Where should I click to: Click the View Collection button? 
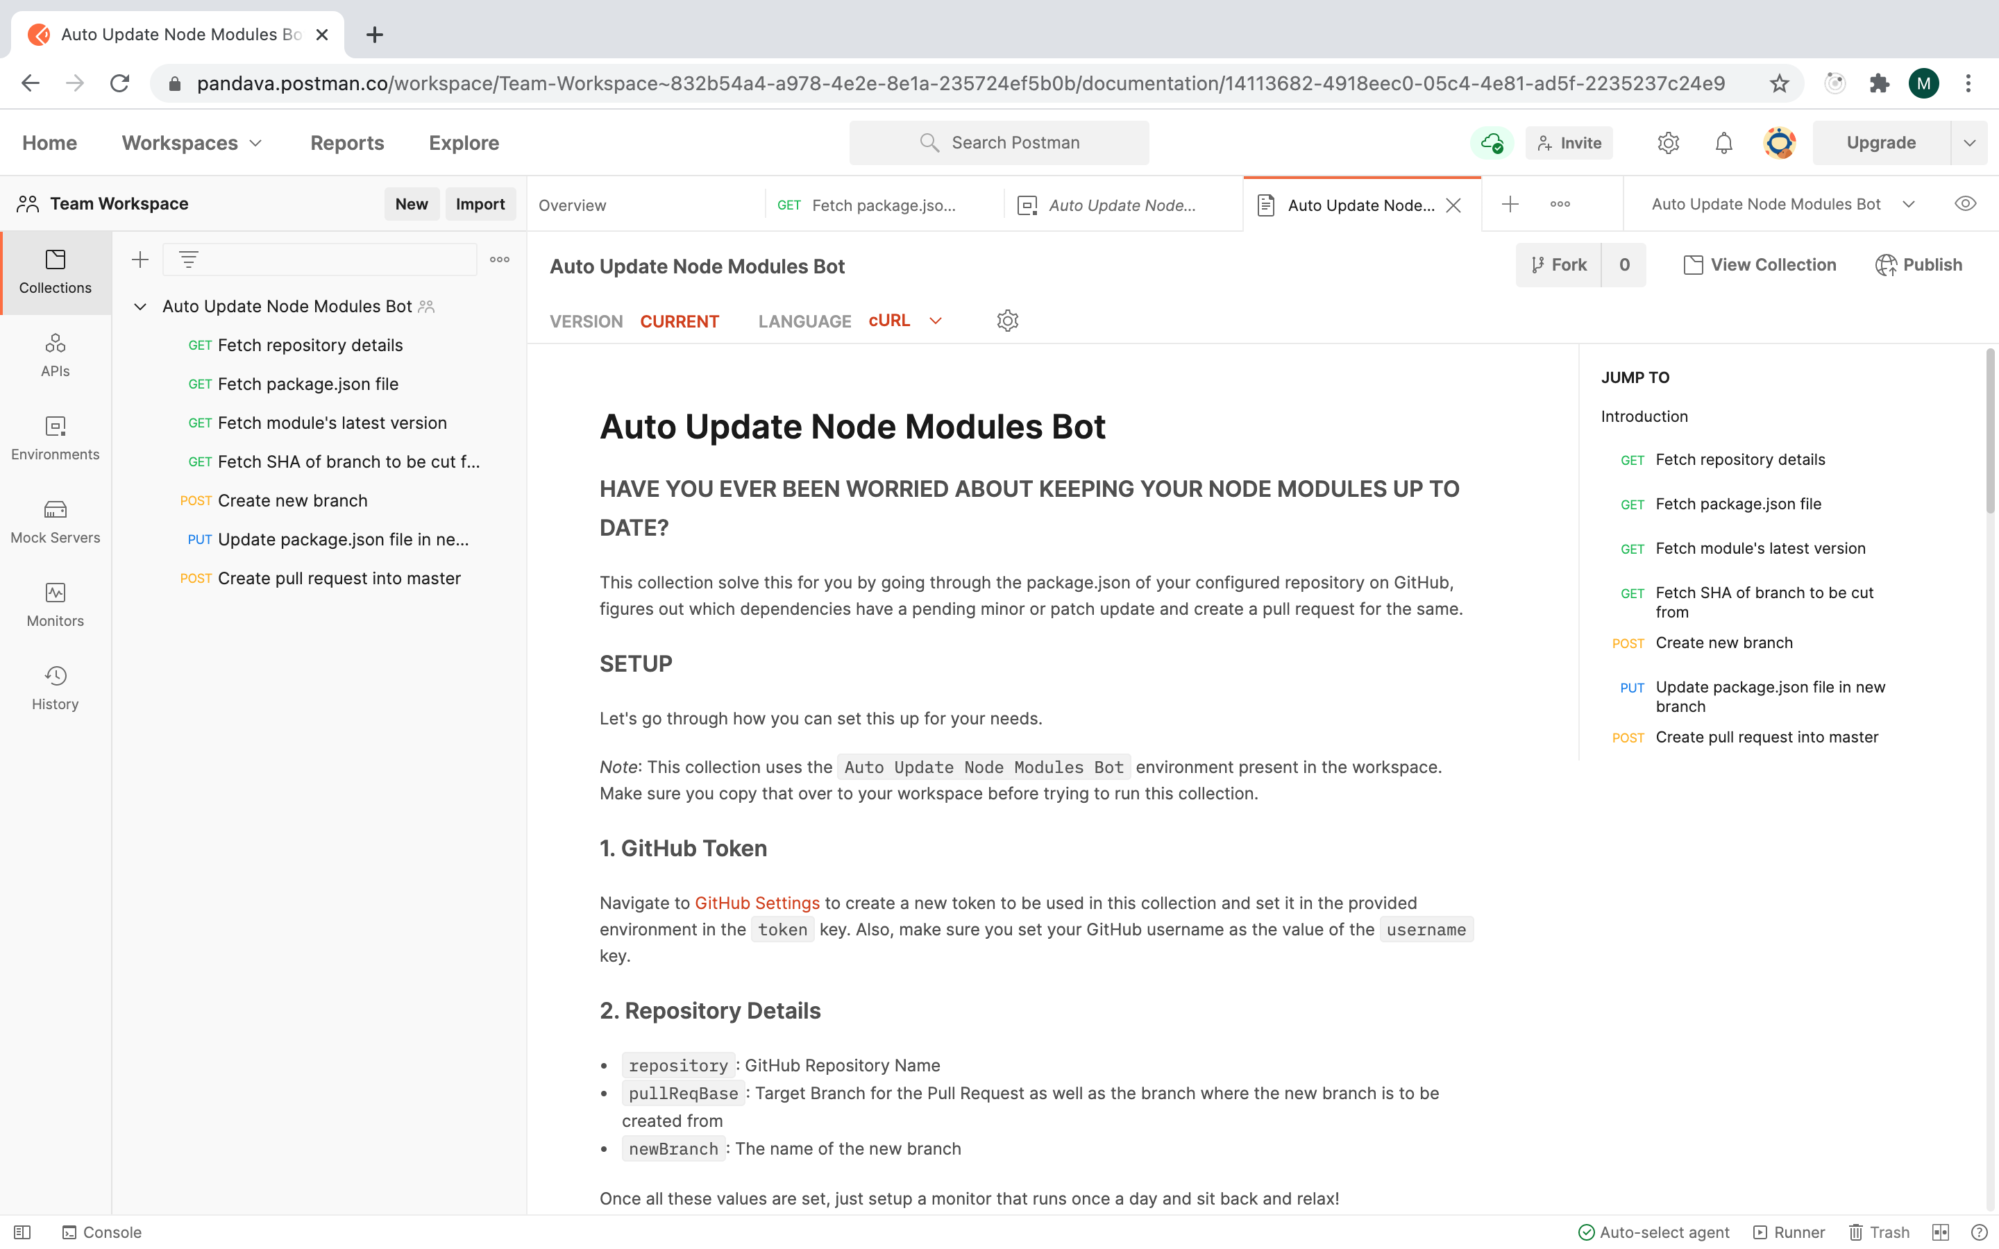(x=1760, y=264)
